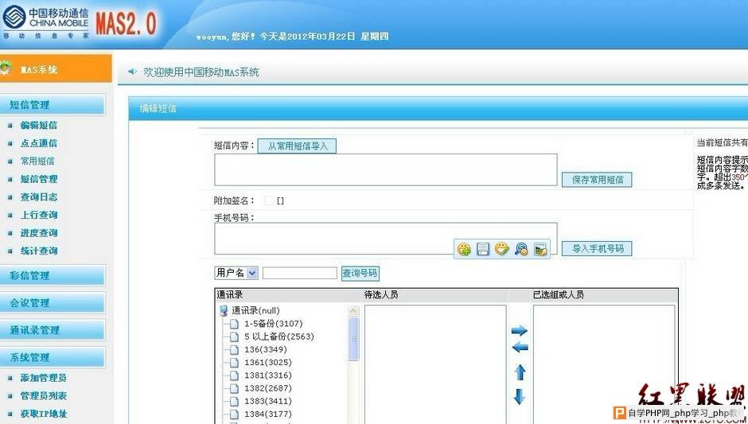Select the 1384(3177) group

point(267,414)
